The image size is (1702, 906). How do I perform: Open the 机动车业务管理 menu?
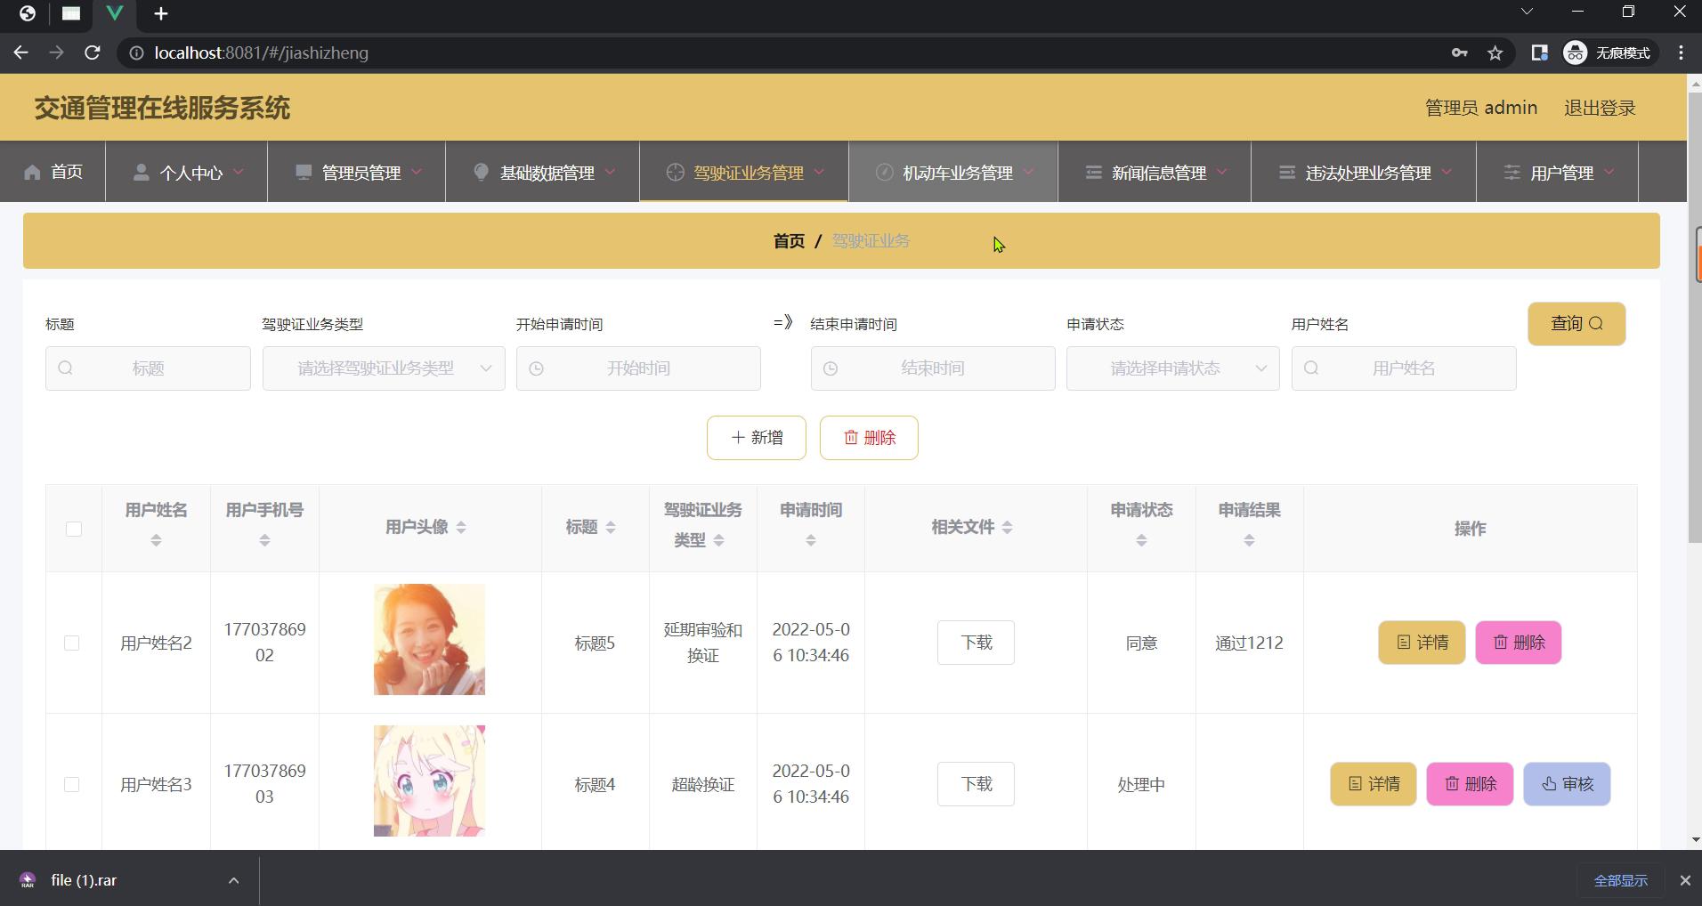click(953, 173)
